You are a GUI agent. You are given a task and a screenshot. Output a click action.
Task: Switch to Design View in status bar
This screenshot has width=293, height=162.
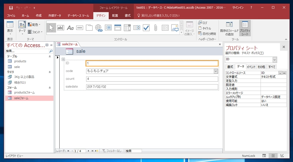[282, 156]
